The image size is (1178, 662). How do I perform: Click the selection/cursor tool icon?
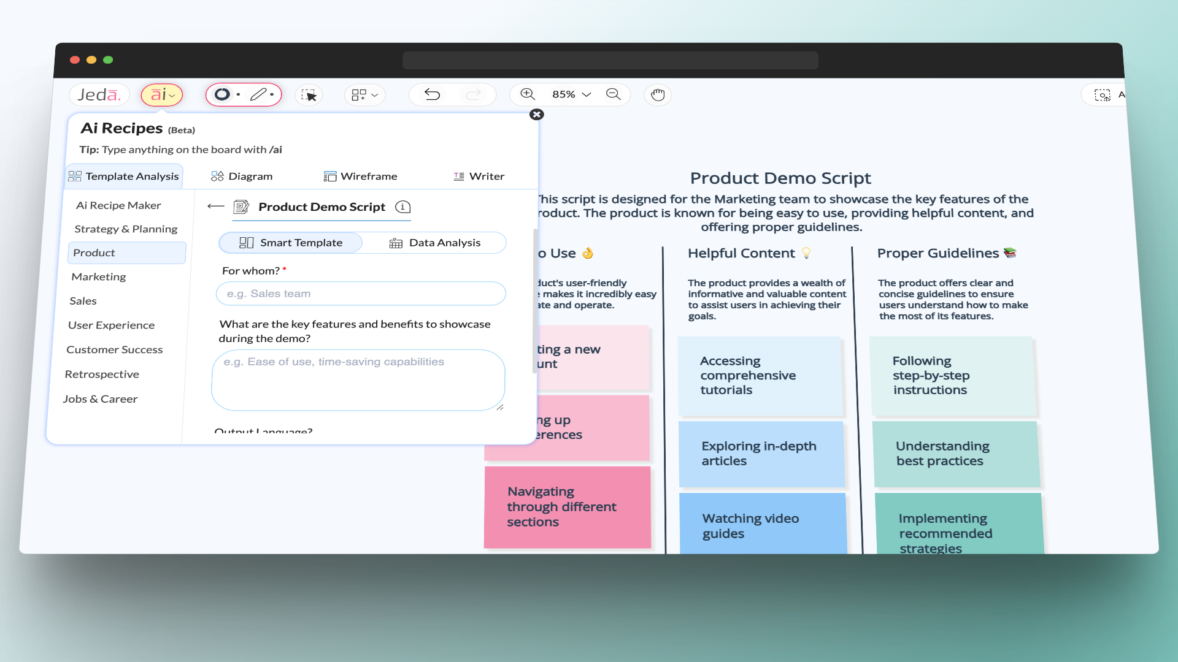coord(309,94)
